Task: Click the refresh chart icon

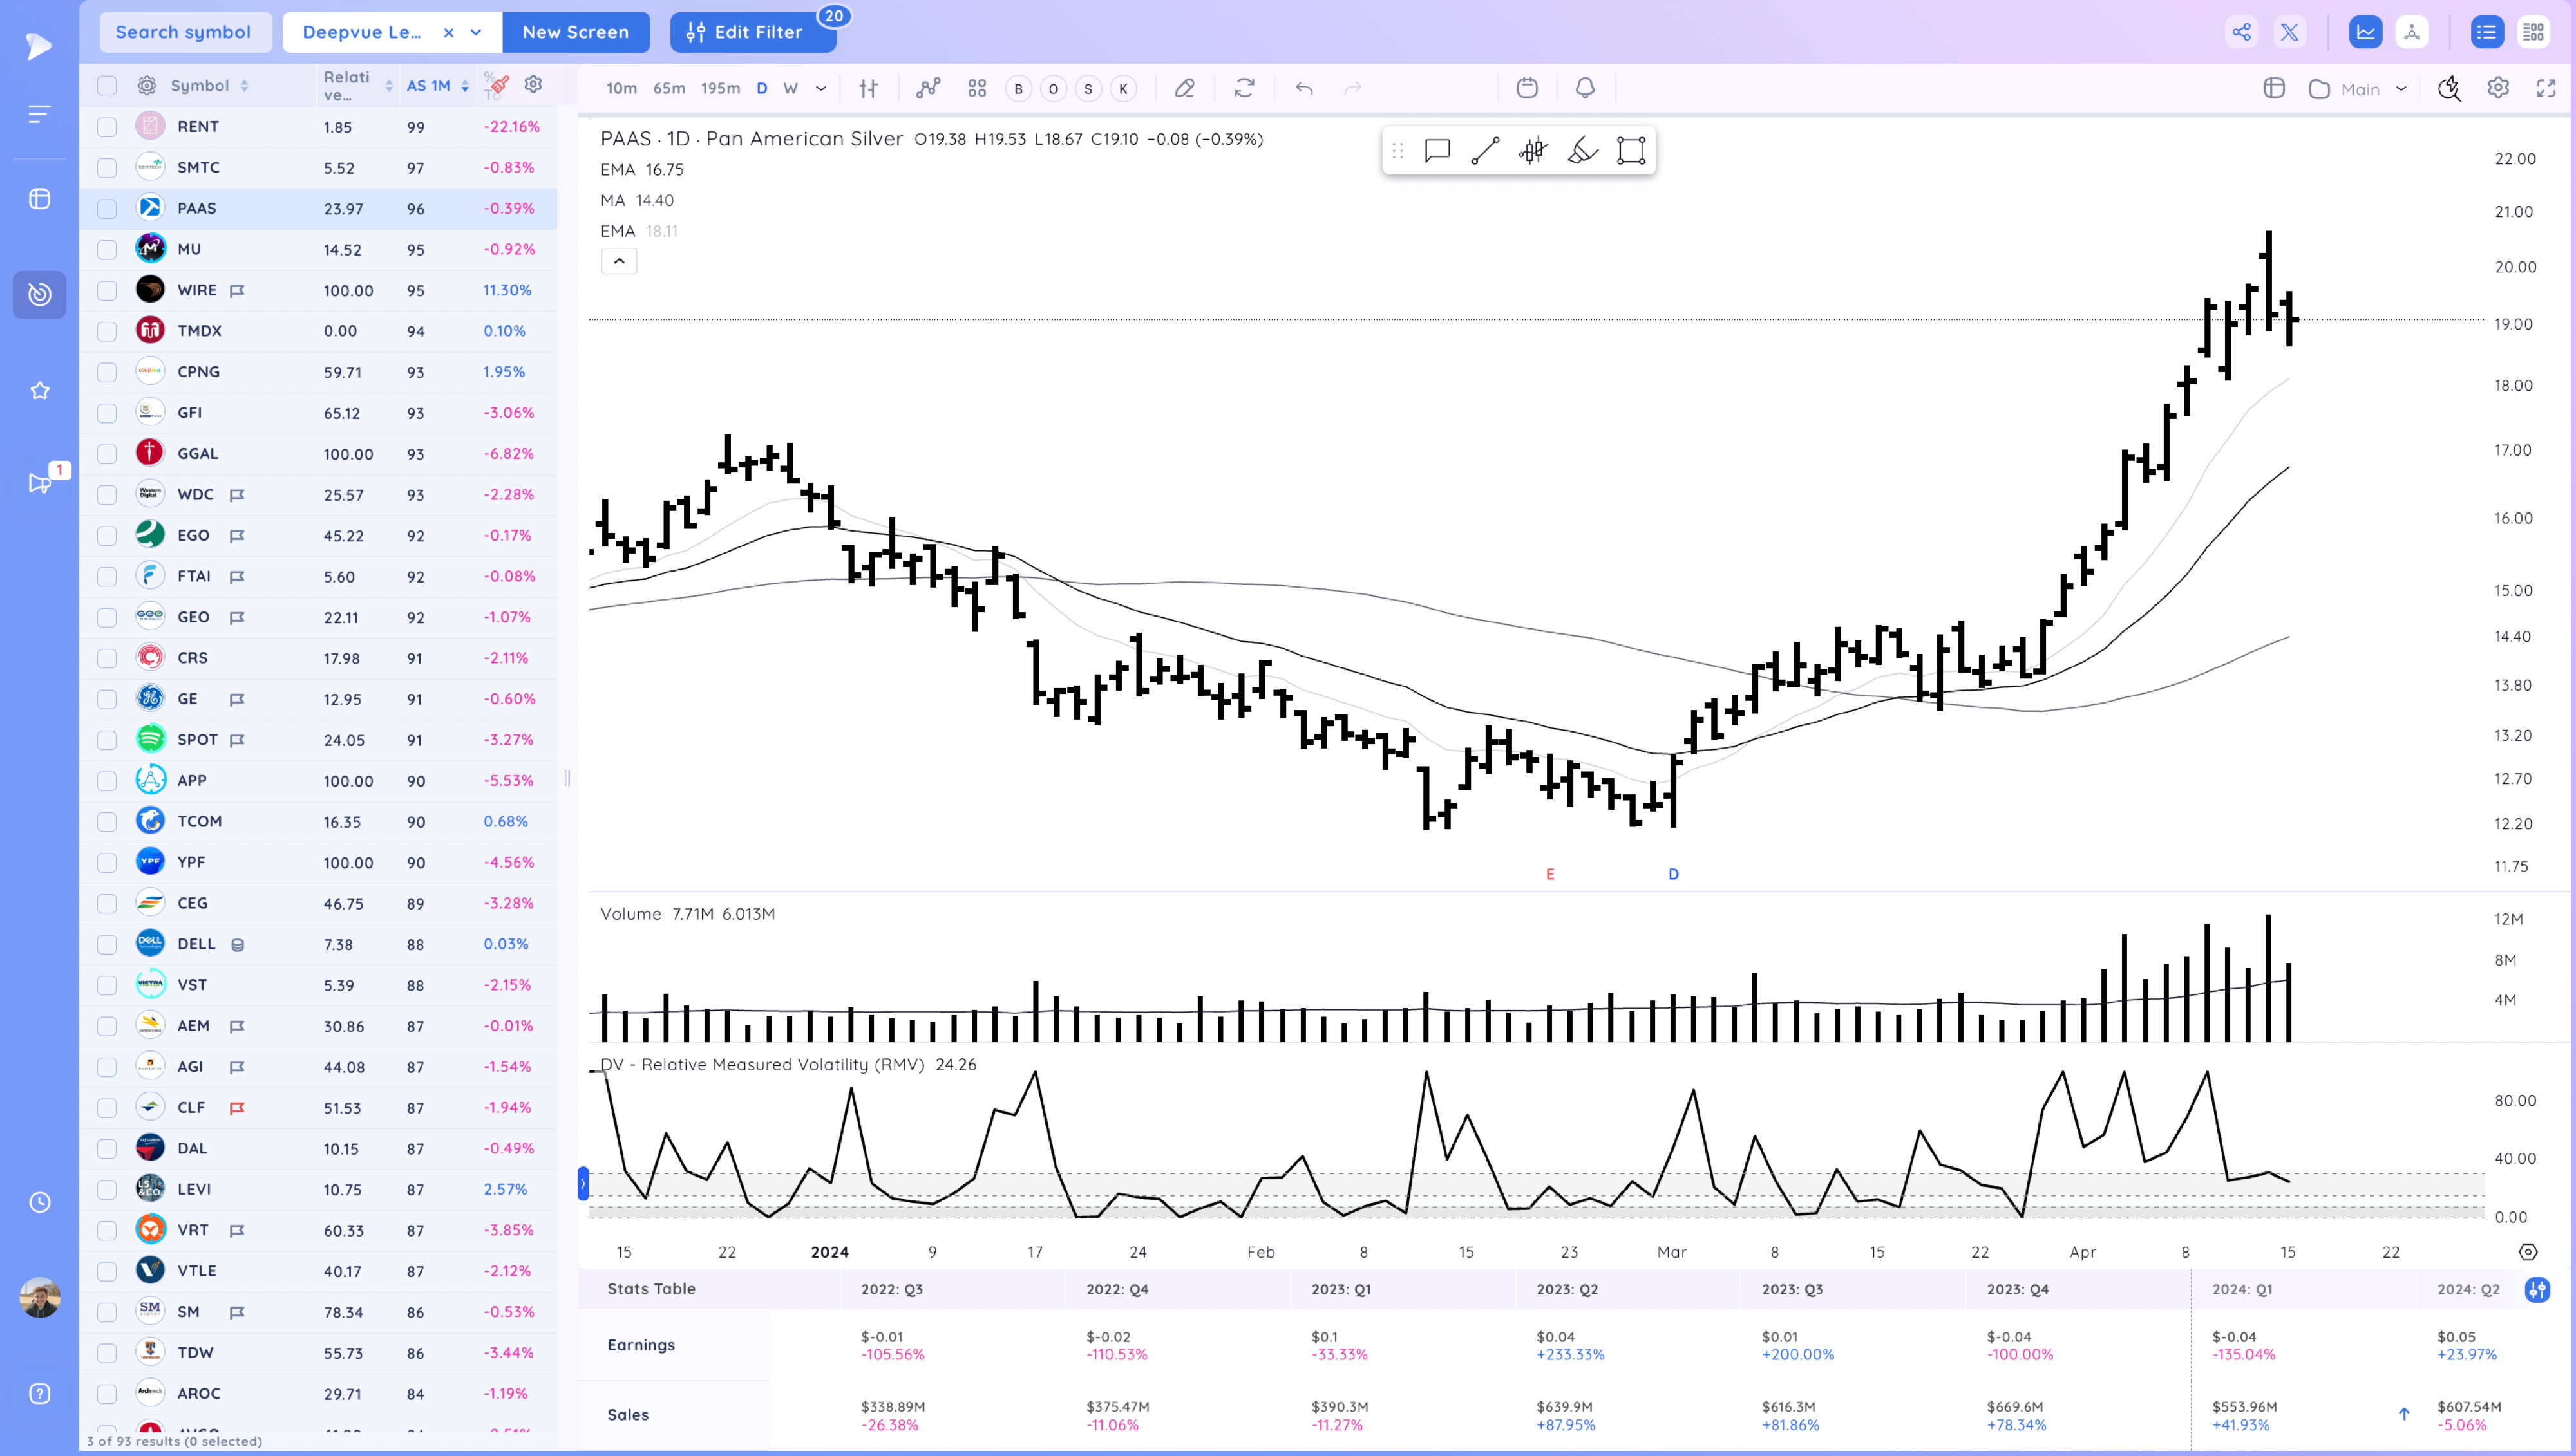Action: (x=1244, y=88)
